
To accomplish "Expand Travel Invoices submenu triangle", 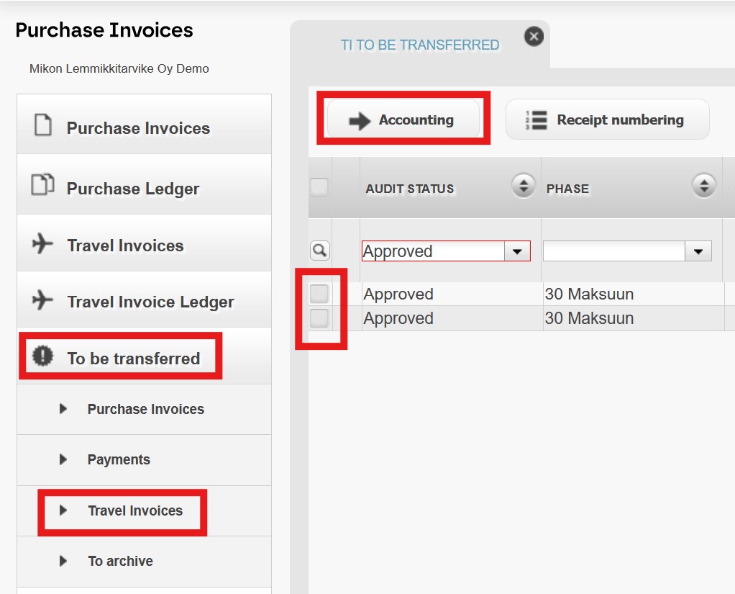I will pyautogui.click(x=63, y=510).
